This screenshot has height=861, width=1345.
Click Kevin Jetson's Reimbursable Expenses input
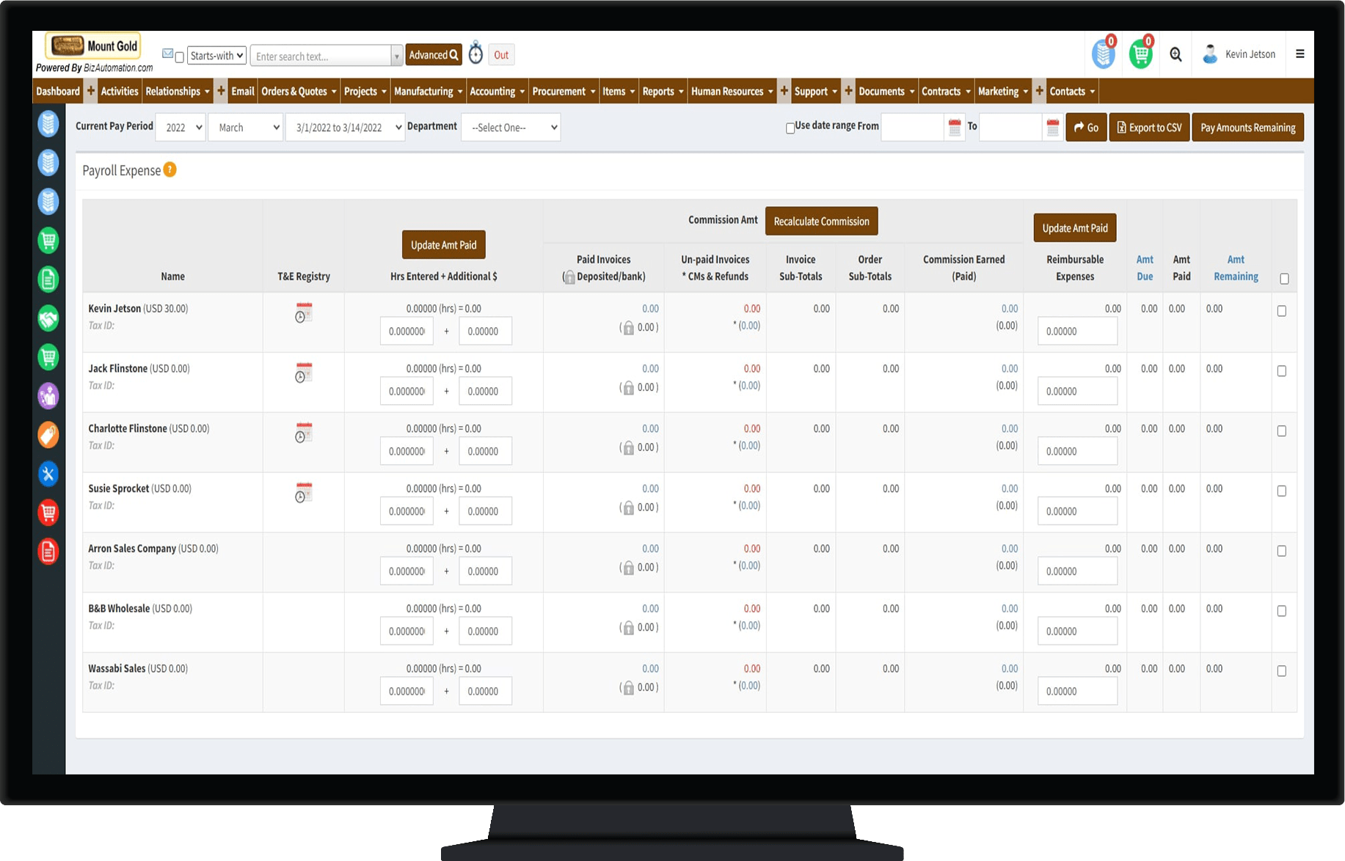click(x=1077, y=331)
